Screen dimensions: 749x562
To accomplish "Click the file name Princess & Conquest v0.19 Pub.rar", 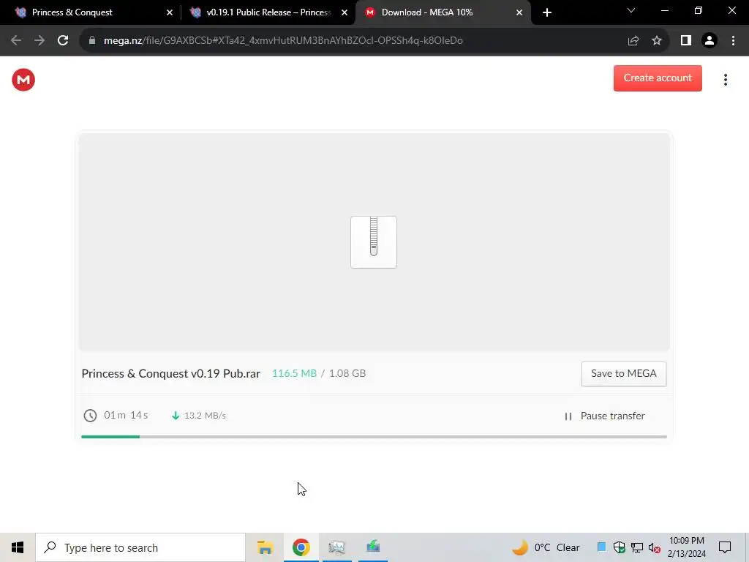I will point(171,374).
